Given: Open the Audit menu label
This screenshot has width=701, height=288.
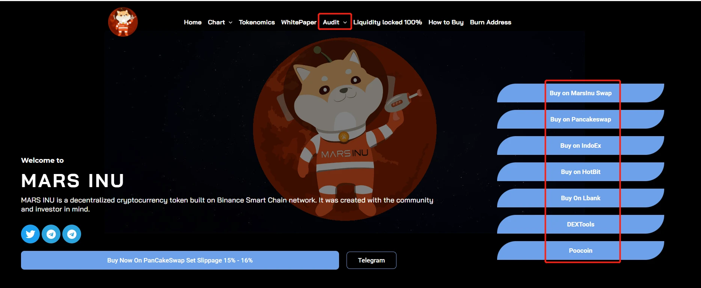Looking at the screenshot, I should 331,22.
